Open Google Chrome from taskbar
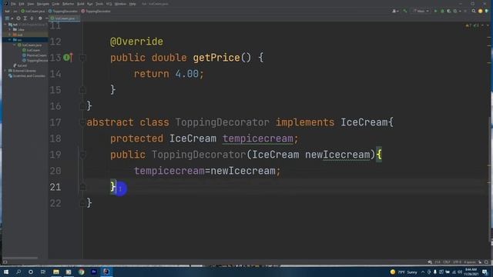 (x=81, y=272)
